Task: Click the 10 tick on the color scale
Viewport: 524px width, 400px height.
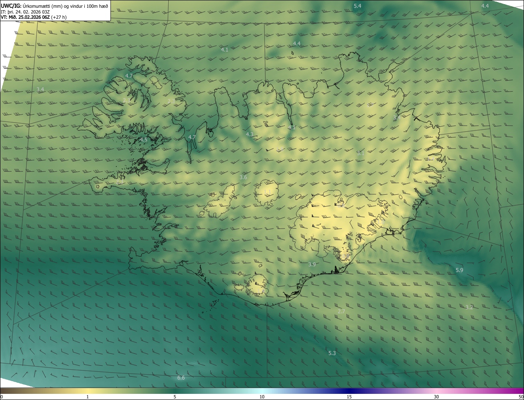Action: (x=262, y=397)
